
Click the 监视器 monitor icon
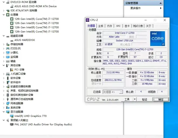click(x=8, y=57)
